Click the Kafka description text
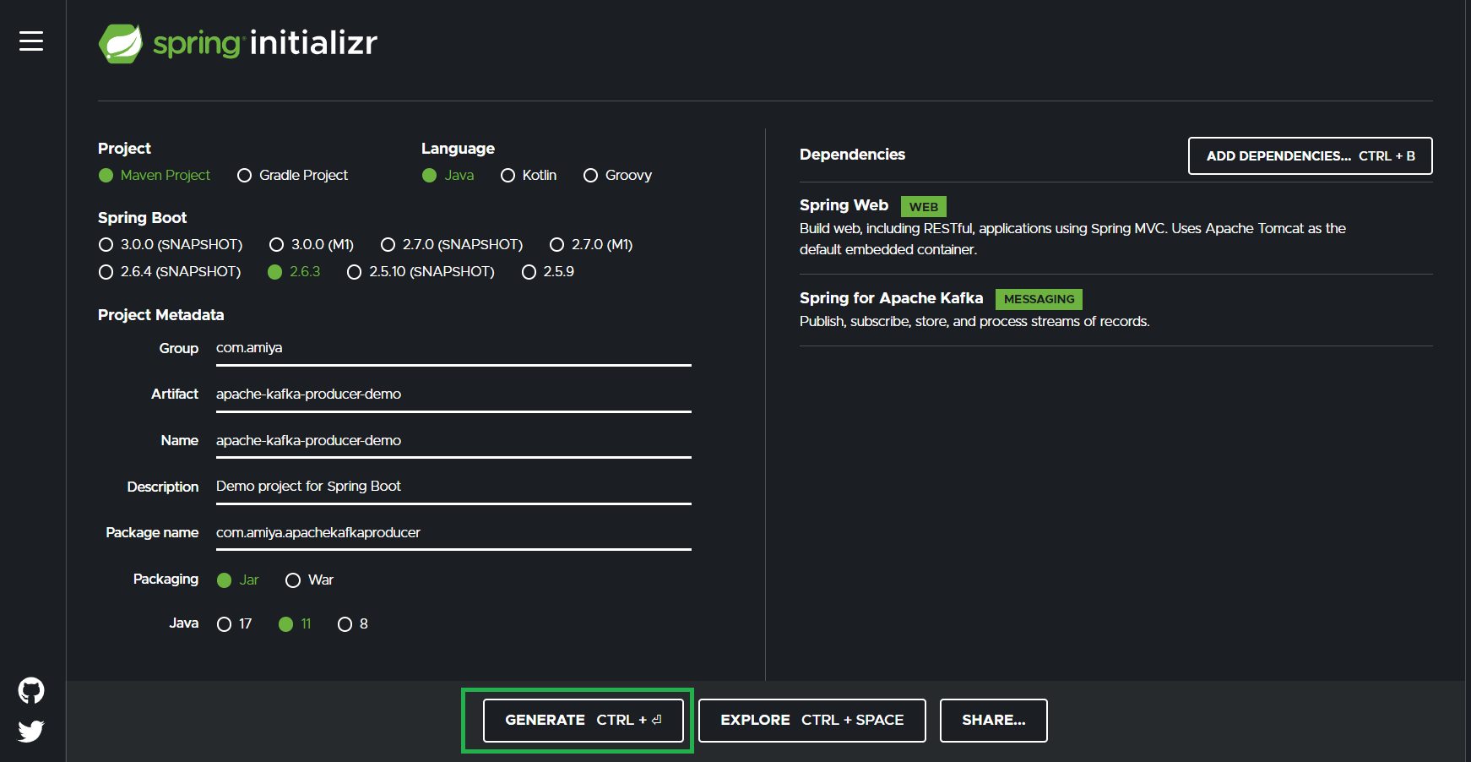 tap(974, 322)
